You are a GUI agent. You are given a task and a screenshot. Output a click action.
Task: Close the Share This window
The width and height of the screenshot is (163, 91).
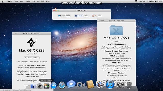click(x=54, y=11)
